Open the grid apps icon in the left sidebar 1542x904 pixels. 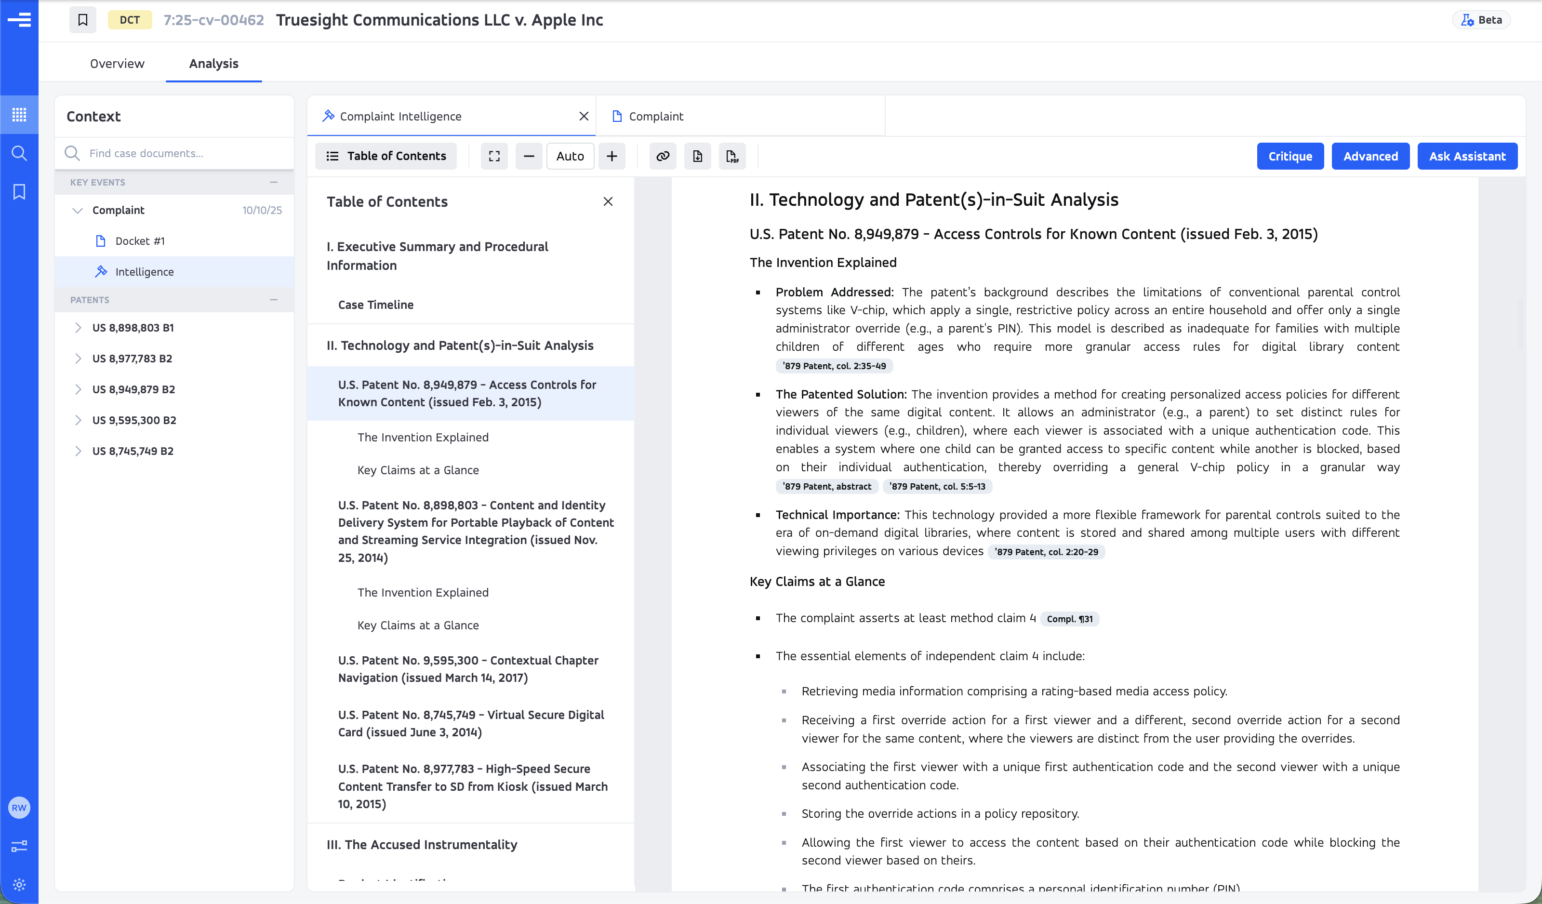tap(19, 115)
